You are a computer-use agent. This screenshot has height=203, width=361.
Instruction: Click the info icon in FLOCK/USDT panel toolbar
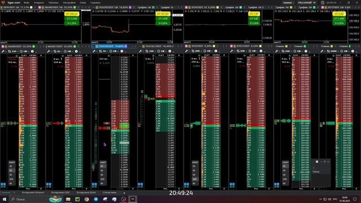170,51
